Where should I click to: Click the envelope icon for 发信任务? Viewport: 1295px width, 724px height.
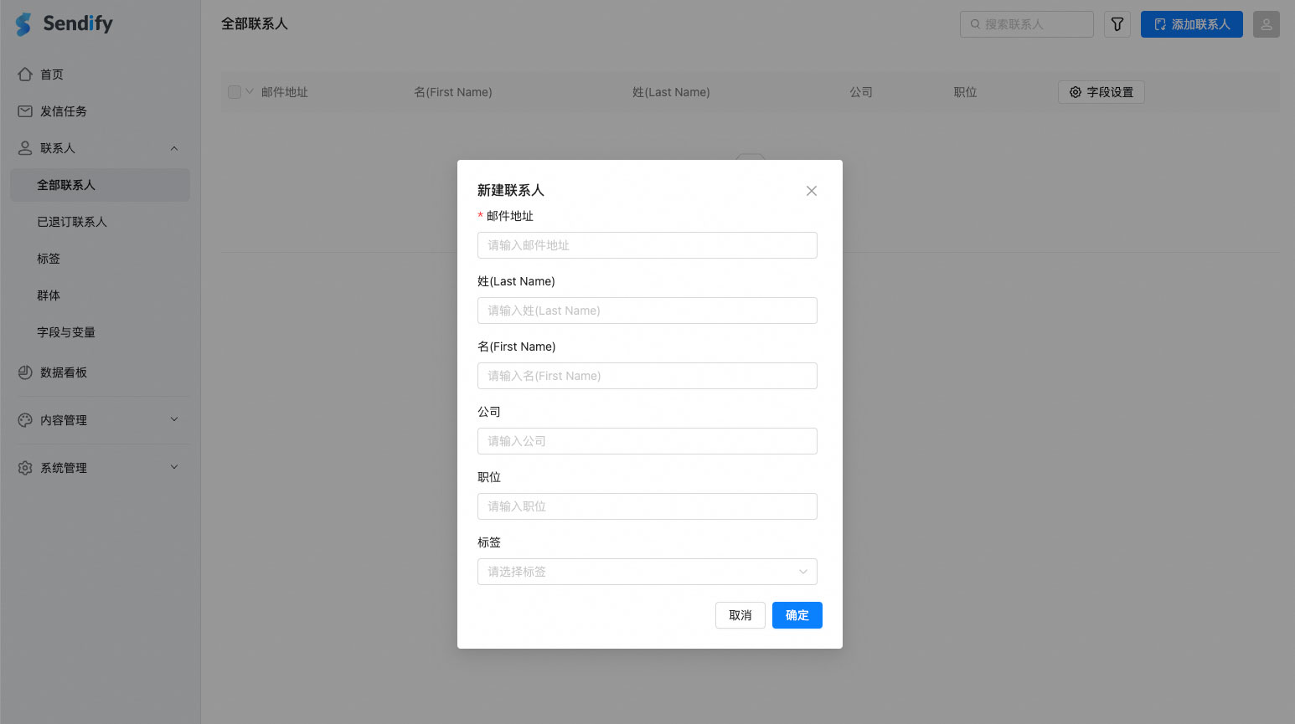tap(25, 111)
